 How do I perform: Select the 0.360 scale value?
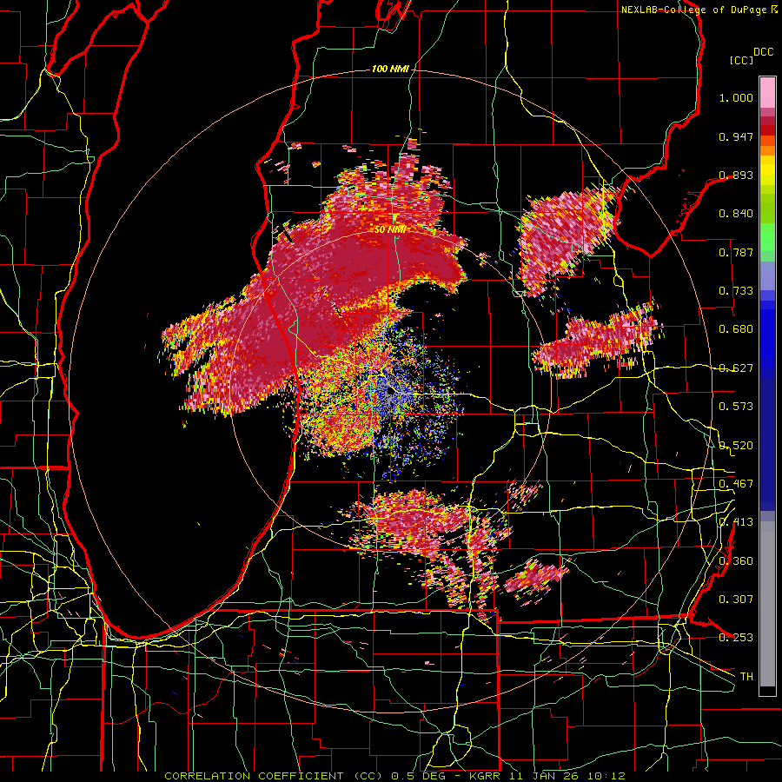(736, 561)
